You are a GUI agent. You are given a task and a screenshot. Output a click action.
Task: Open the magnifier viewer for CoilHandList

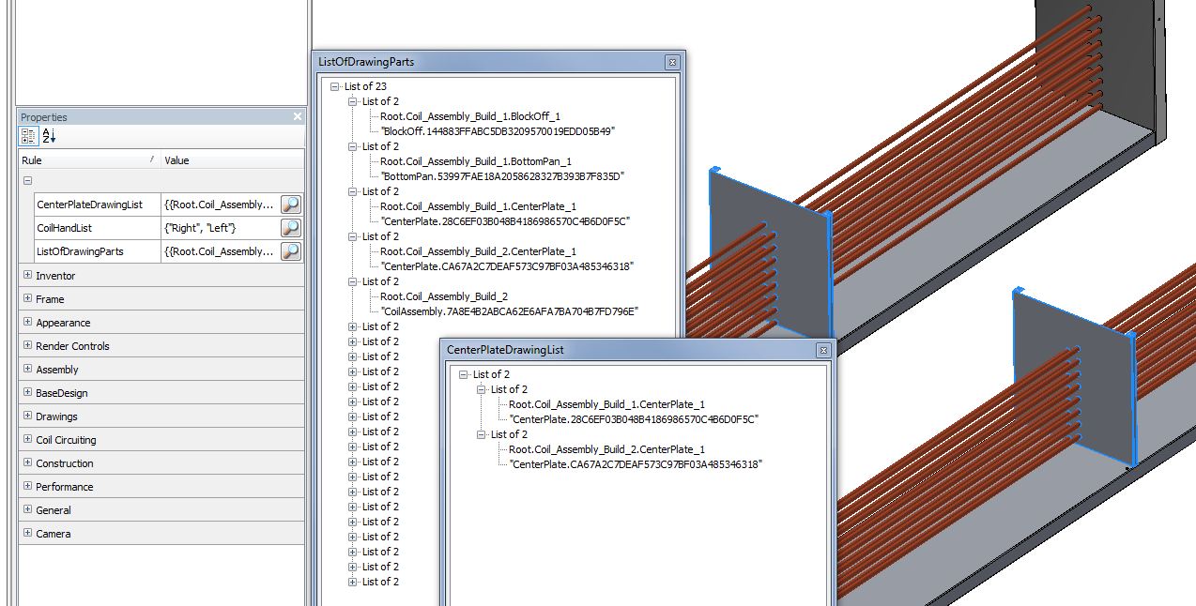pyautogui.click(x=292, y=228)
